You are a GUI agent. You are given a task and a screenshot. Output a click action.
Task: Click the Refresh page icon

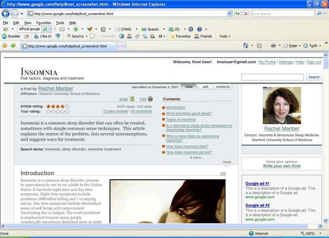pos(238,14)
